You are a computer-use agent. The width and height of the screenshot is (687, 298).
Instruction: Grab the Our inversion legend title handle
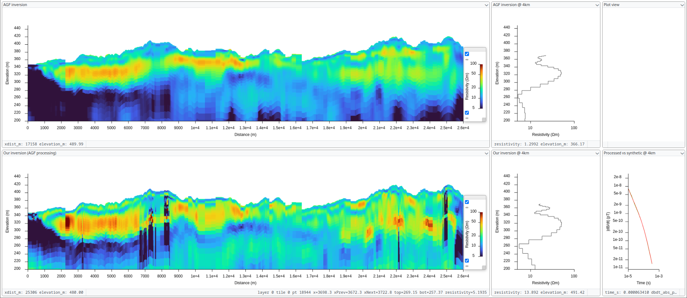[x=475, y=197]
